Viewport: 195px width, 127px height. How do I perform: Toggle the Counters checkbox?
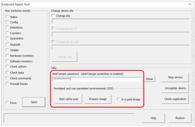[x=7, y=33]
